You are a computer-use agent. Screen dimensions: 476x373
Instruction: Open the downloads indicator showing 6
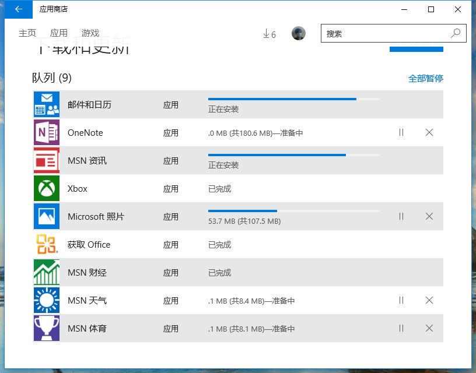pyautogui.click(x=269, y=34)
